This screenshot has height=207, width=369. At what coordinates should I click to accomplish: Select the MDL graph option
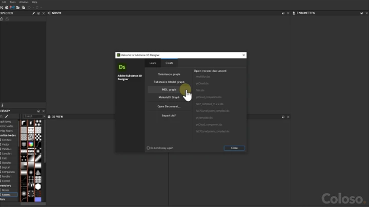[x=169, y=89]
